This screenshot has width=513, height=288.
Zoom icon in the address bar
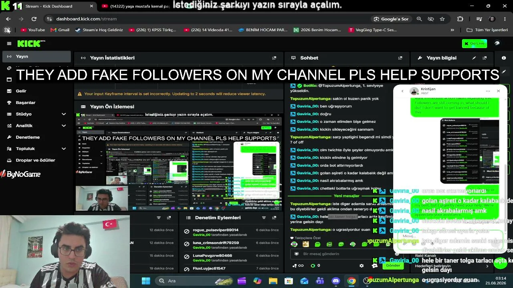click(x=419, y=19)
